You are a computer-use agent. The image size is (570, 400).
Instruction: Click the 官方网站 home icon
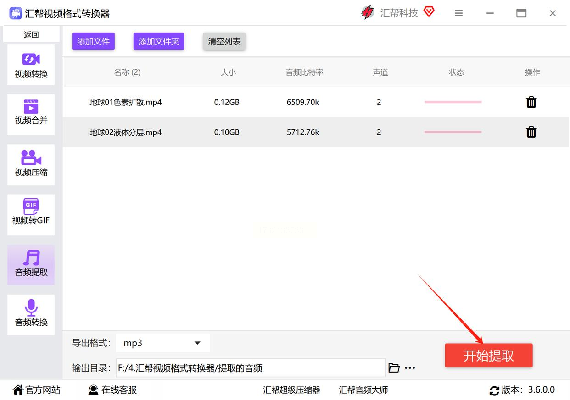pos(18,390)
